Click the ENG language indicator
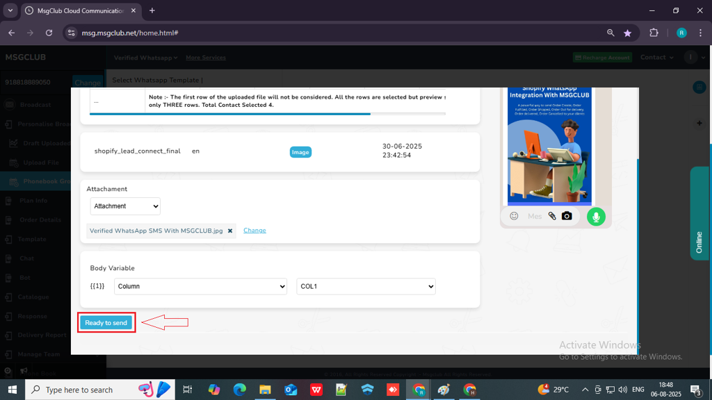 (x=638, y=390)
